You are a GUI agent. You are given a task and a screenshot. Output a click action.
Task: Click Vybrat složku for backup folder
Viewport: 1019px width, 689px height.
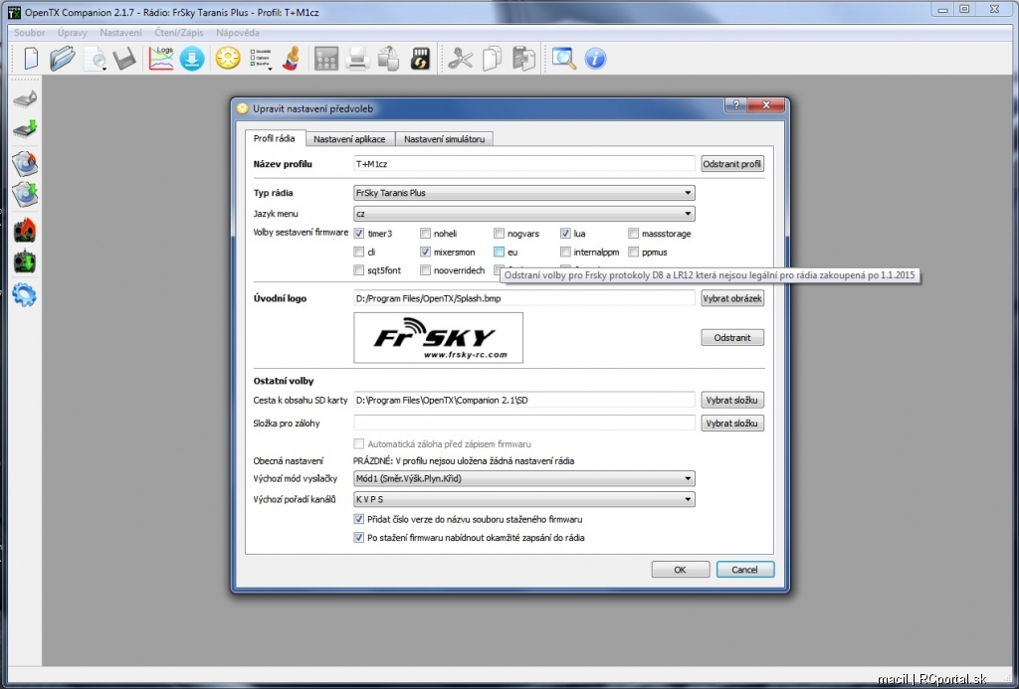[x=732, y=424]
